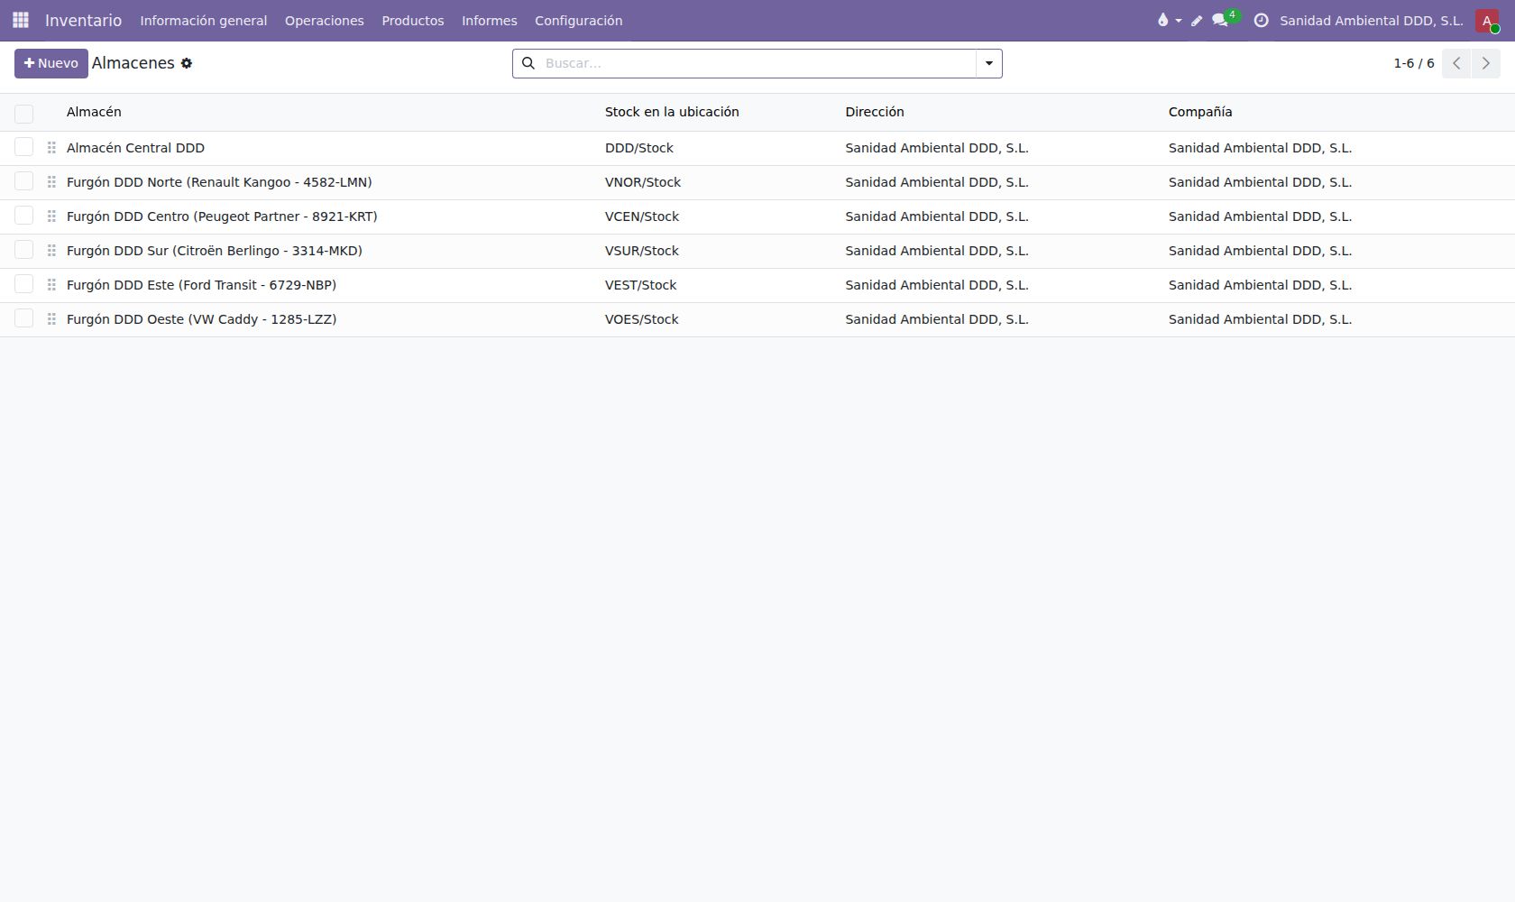Grab drag handle of Furgón DDD Este row
Screen dimensions: 1515x902
pyautogui.click(x=51, y=285)
